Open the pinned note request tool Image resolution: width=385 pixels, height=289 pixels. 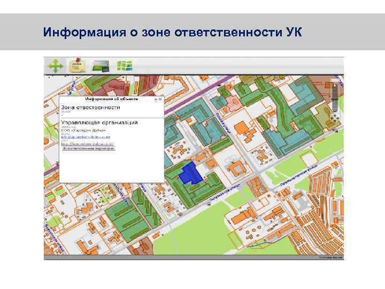[78, 66]
